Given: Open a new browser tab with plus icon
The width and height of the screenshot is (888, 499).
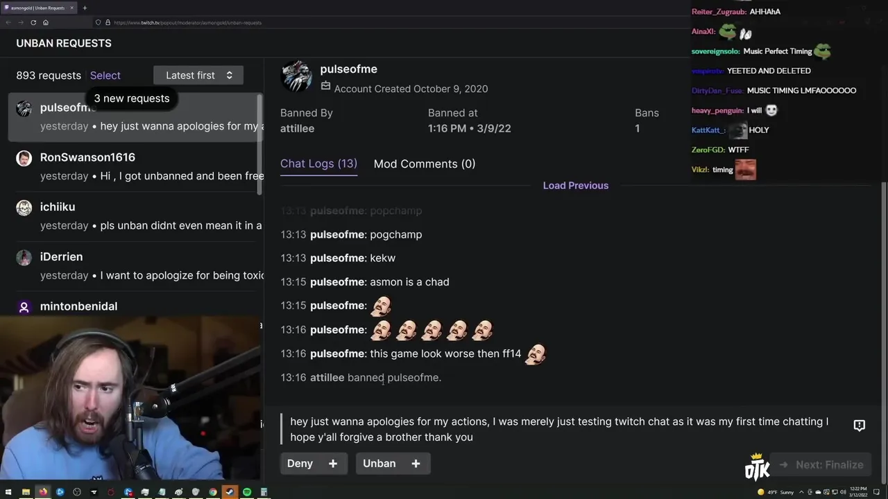Looking at the screenshot, I should click(85, 8).
